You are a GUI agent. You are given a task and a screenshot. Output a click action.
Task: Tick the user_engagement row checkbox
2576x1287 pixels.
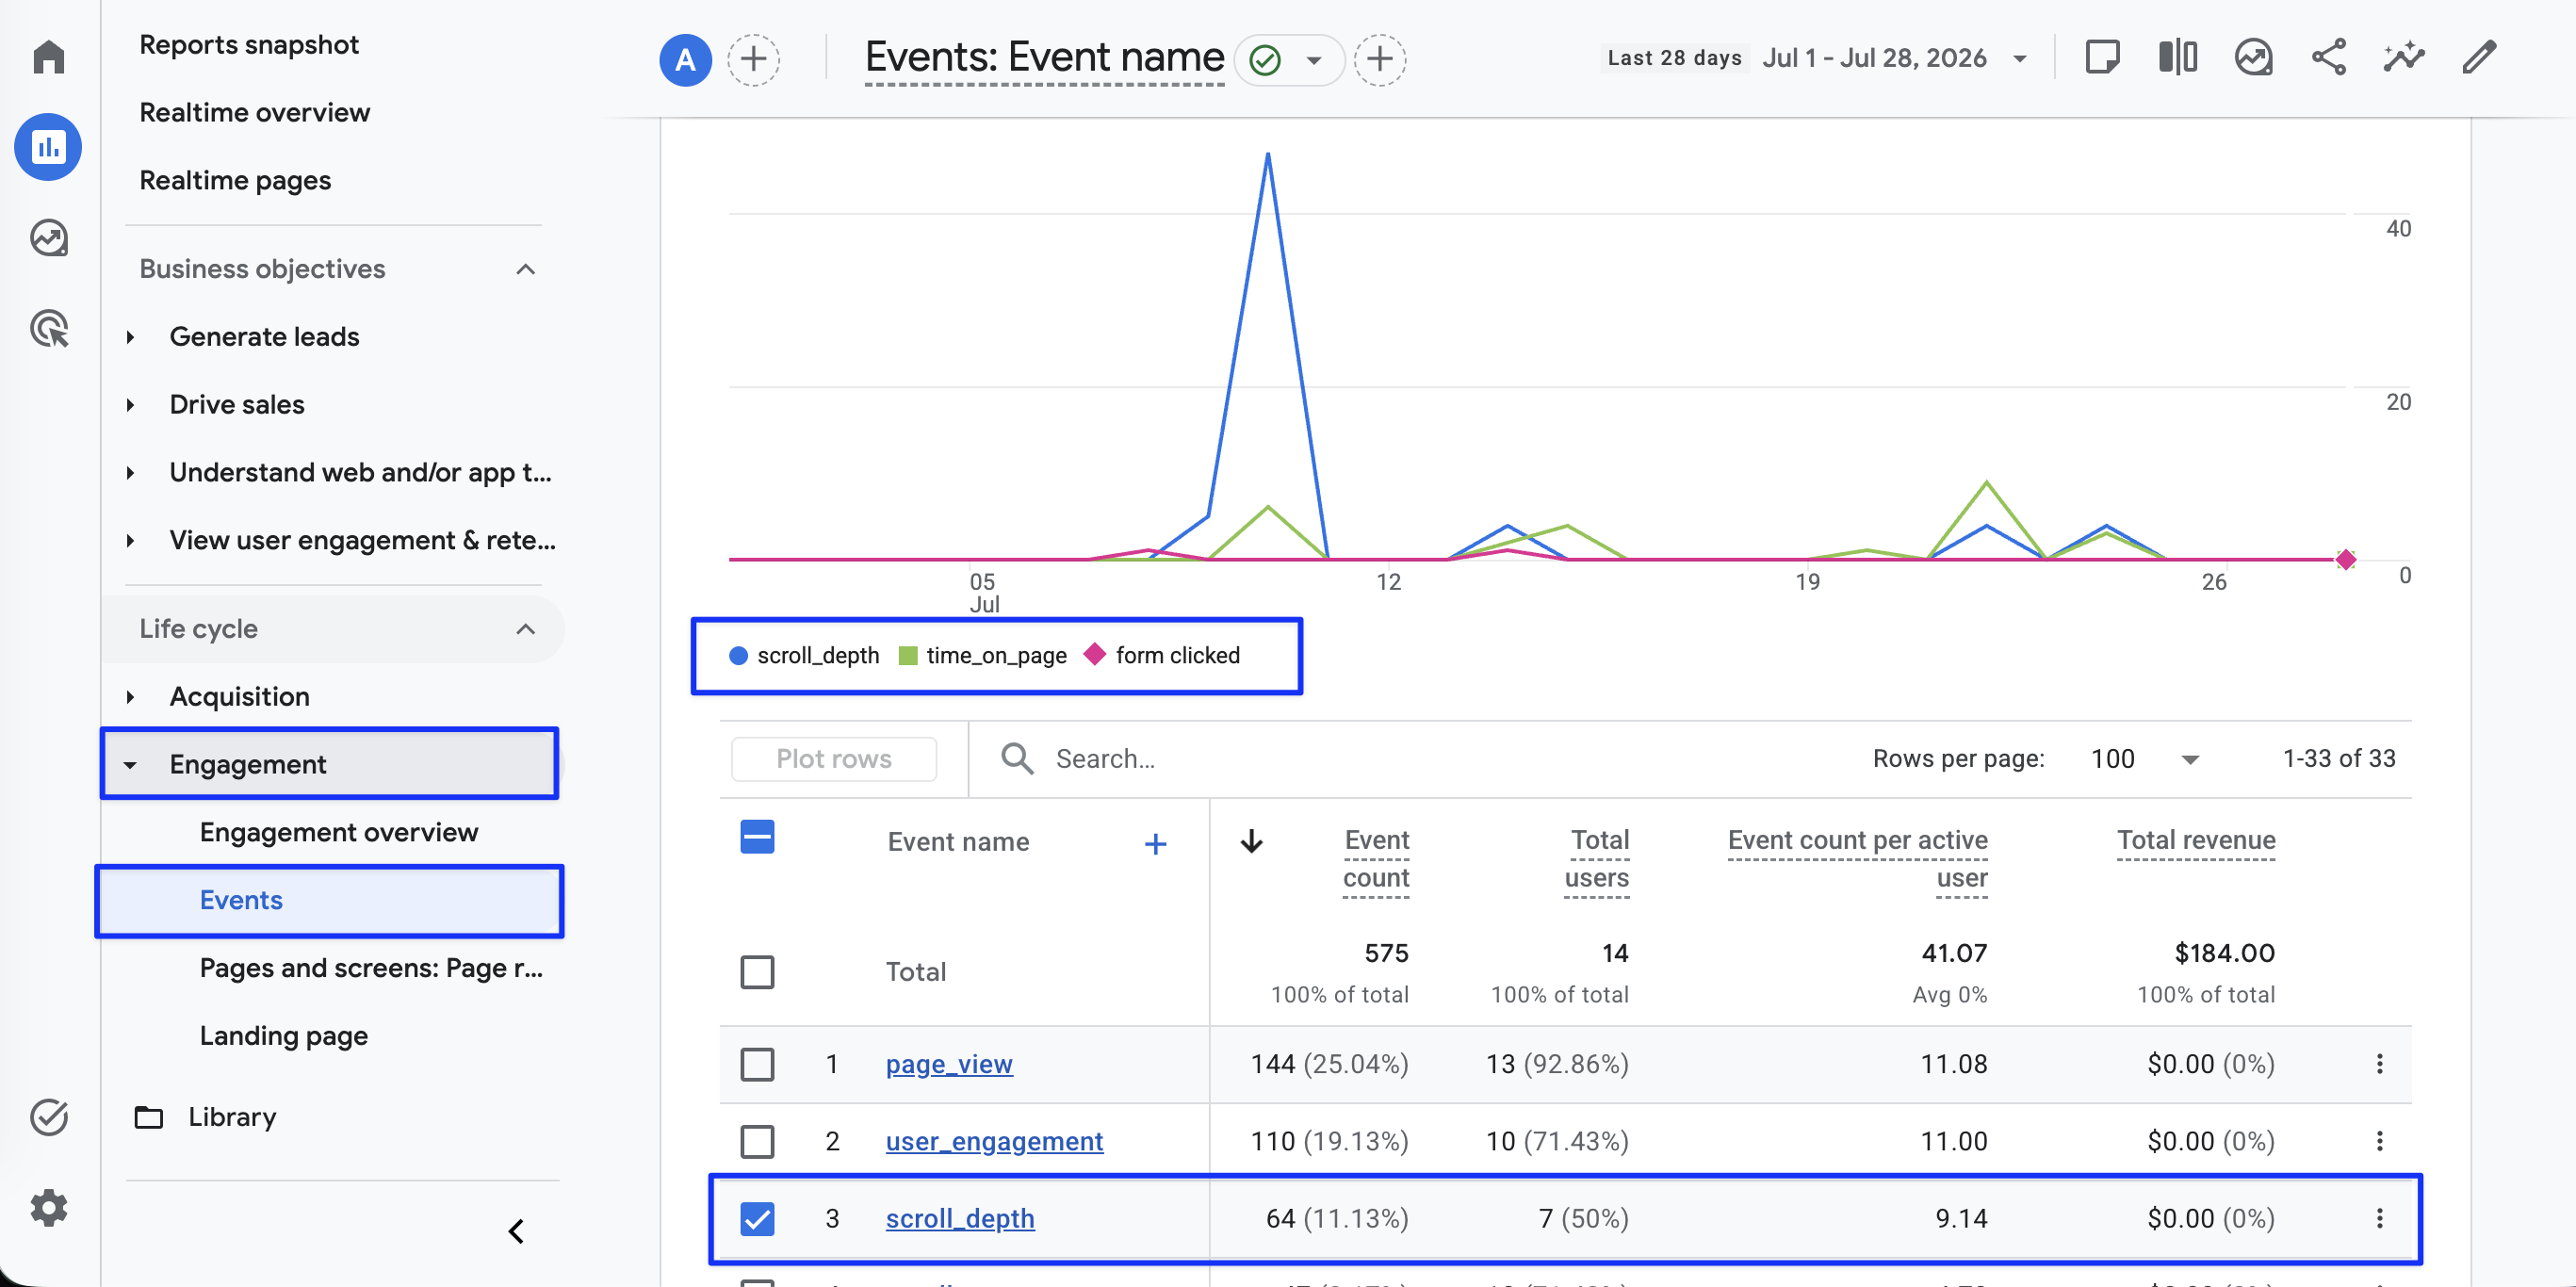click(x=757, y=1141)
